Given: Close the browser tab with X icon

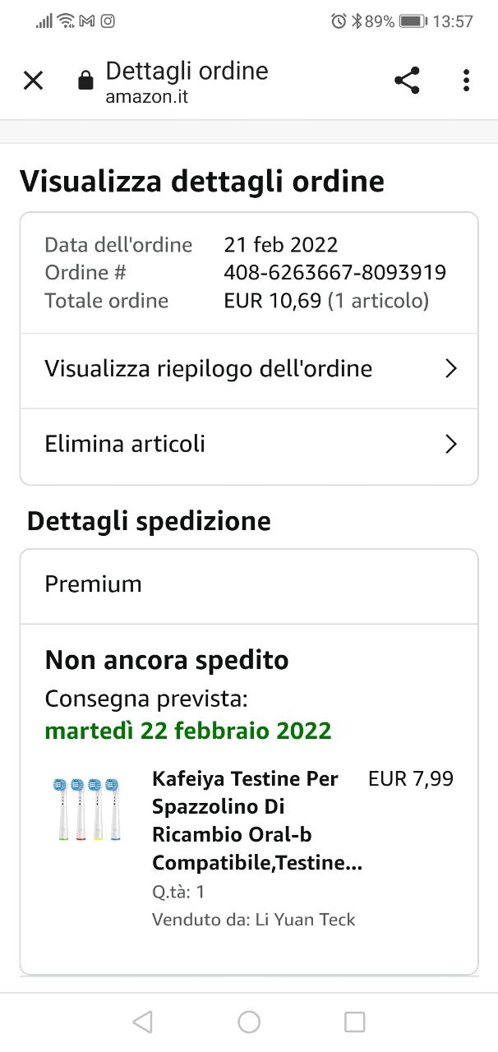Looking at the screenshot, I should (x=33, y=81).
